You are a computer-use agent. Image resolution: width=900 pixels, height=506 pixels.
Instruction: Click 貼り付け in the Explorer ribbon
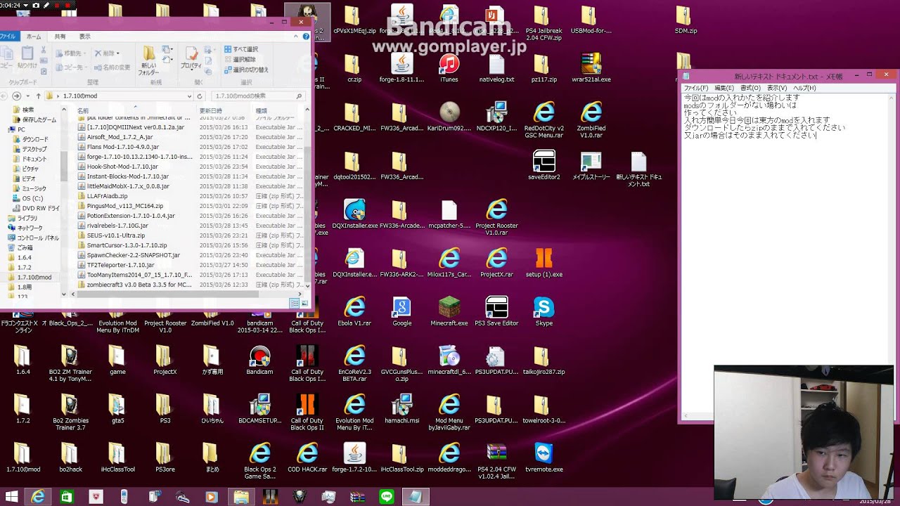click(27, 58)
